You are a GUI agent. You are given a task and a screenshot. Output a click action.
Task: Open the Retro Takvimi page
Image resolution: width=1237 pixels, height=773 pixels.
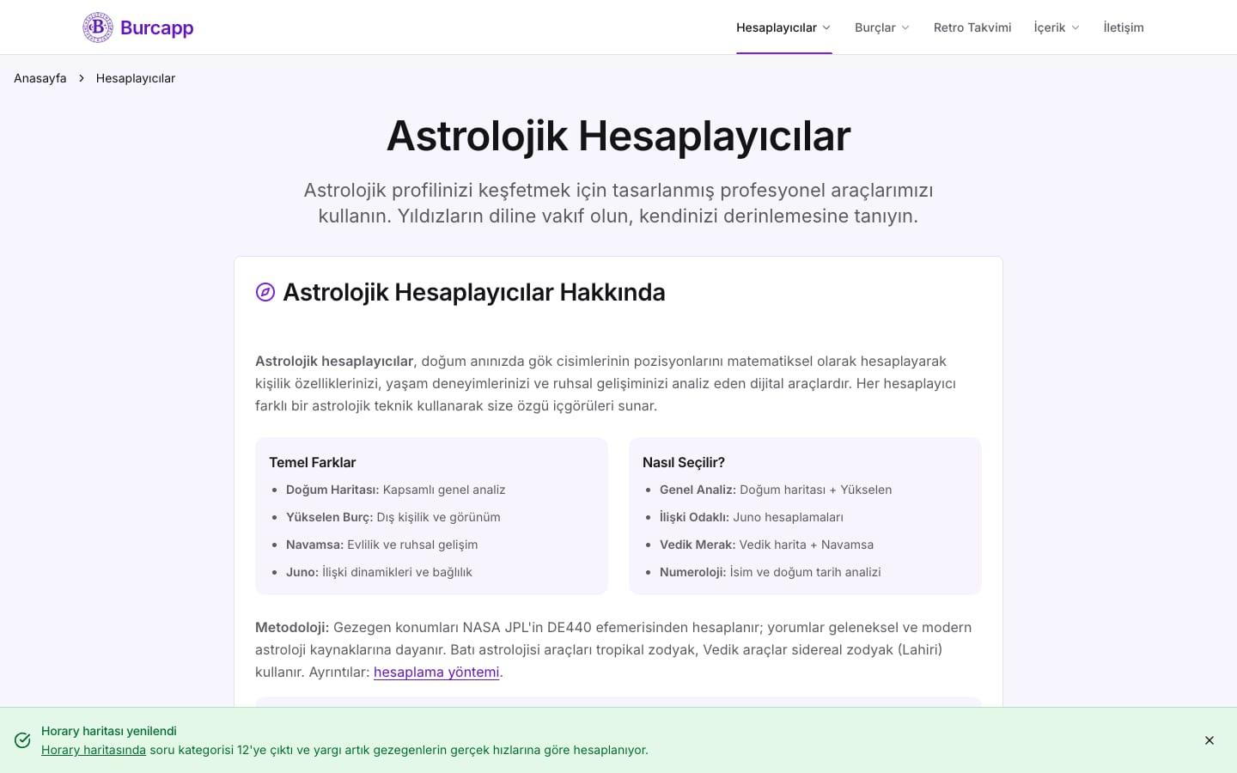tap(972, 27)
